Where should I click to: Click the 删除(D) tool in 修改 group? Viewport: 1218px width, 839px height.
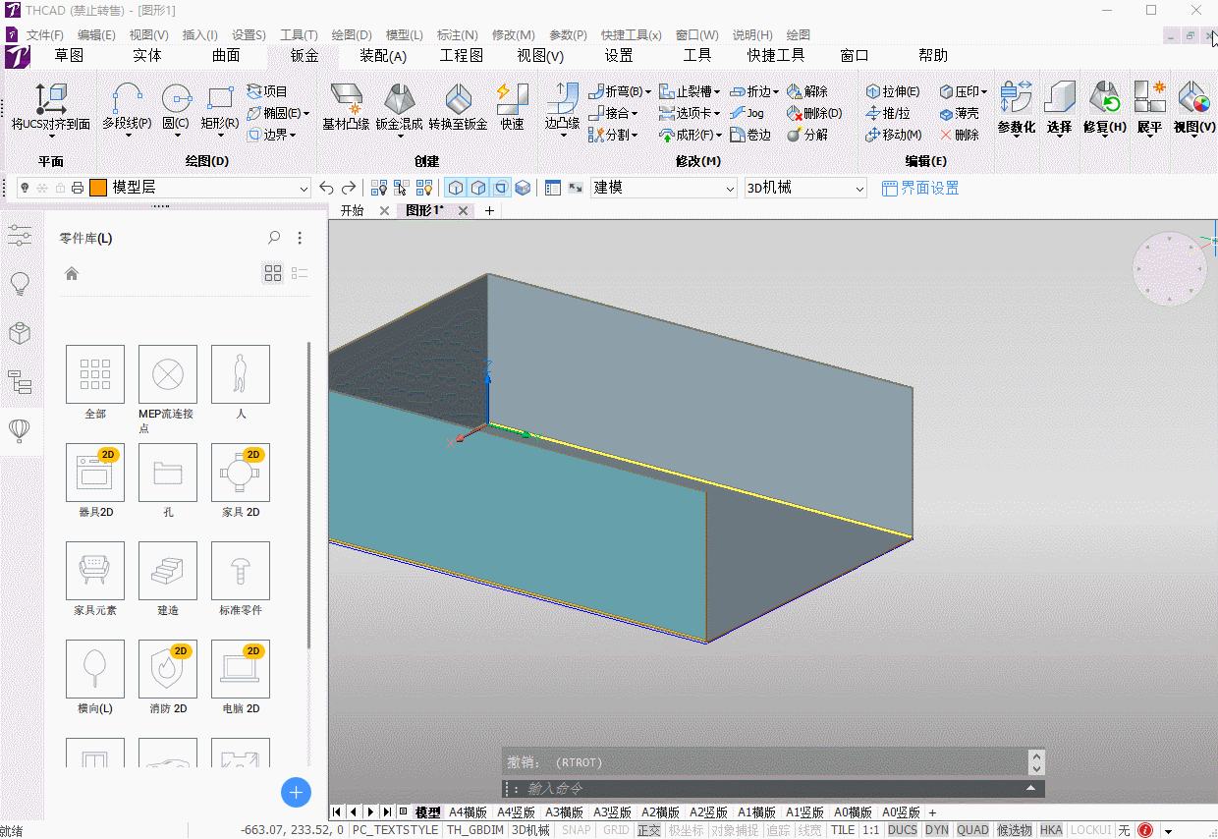pos(814,113)
